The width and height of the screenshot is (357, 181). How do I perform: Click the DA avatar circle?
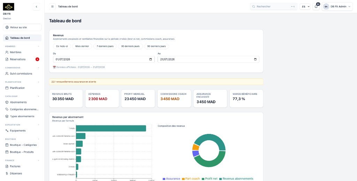[326, 7]
